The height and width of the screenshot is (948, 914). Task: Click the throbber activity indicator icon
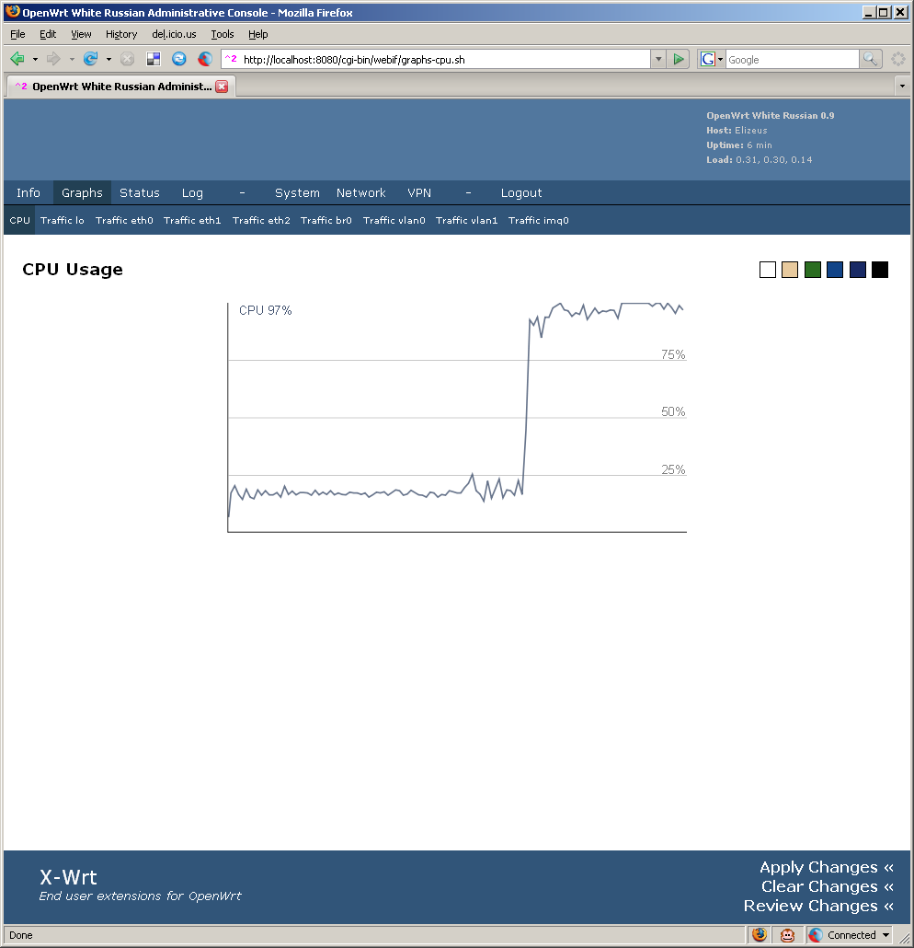pos(898,59)
